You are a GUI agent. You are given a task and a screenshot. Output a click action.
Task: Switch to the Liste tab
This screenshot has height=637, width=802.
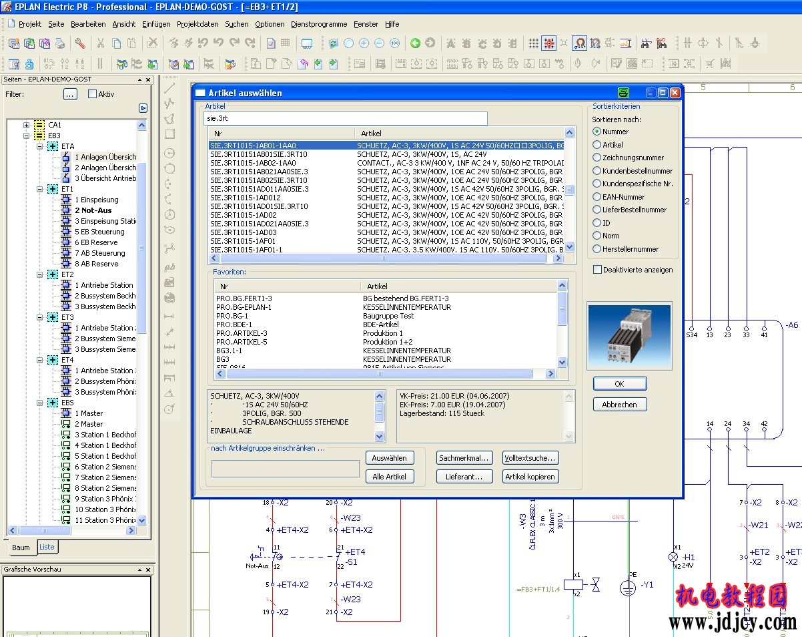click(x=47, y=547)
